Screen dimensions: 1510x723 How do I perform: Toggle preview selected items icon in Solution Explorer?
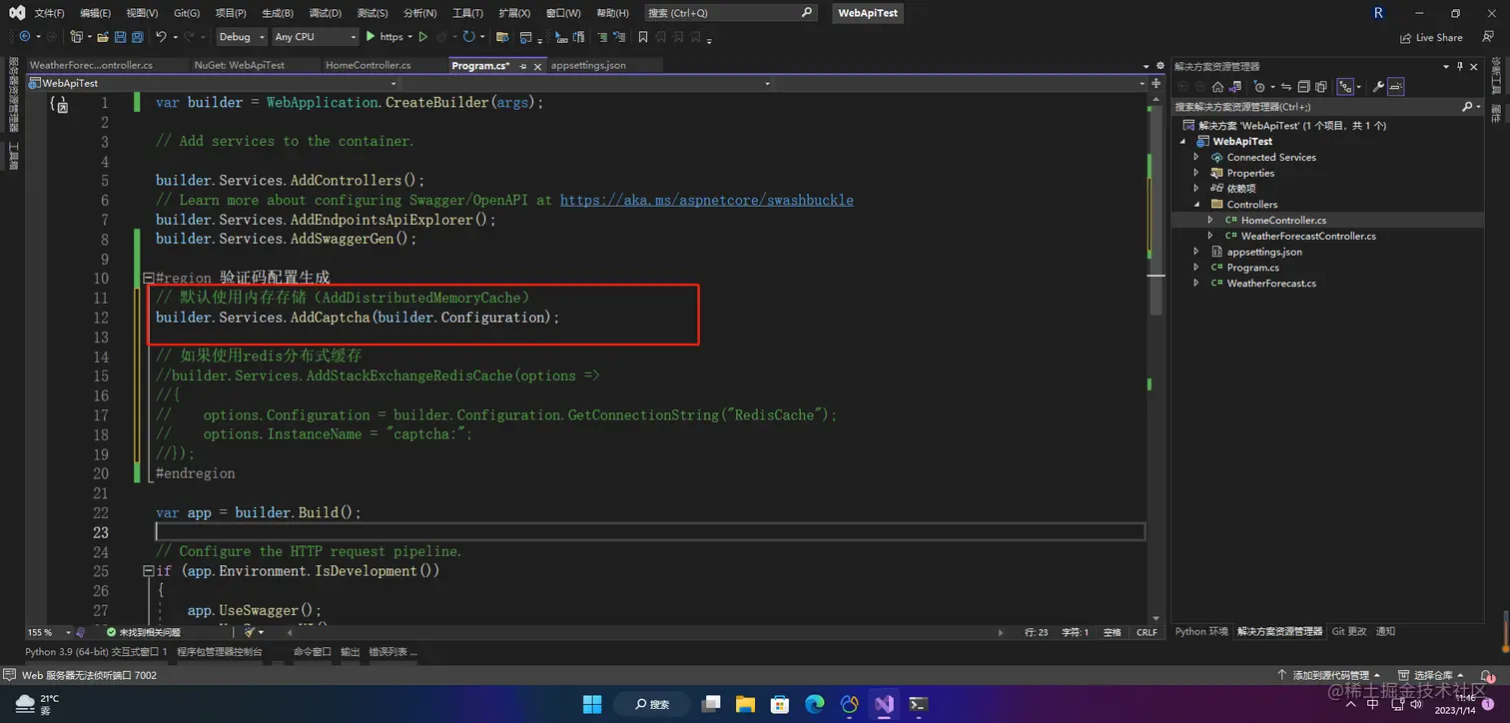(1396, 87)
